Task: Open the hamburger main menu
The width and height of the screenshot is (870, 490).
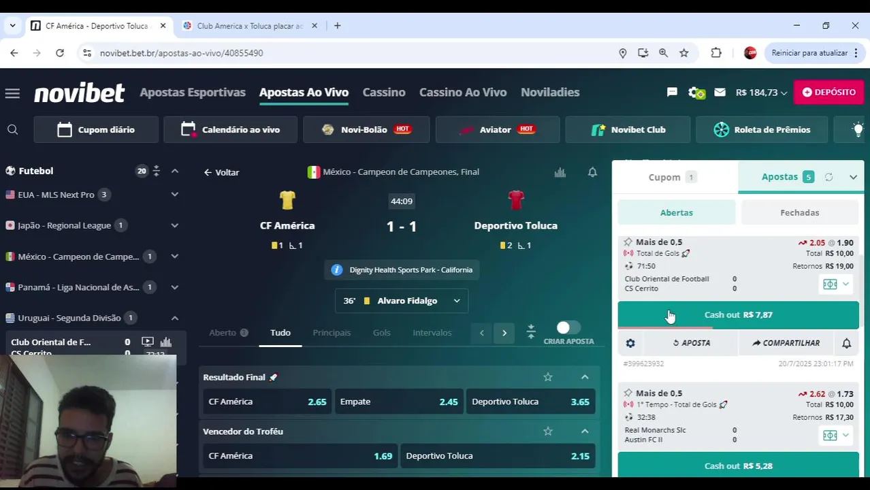Action: 12,93
